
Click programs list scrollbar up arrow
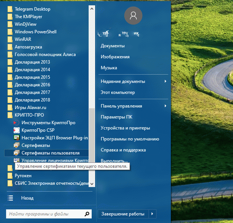coord(92,9)
